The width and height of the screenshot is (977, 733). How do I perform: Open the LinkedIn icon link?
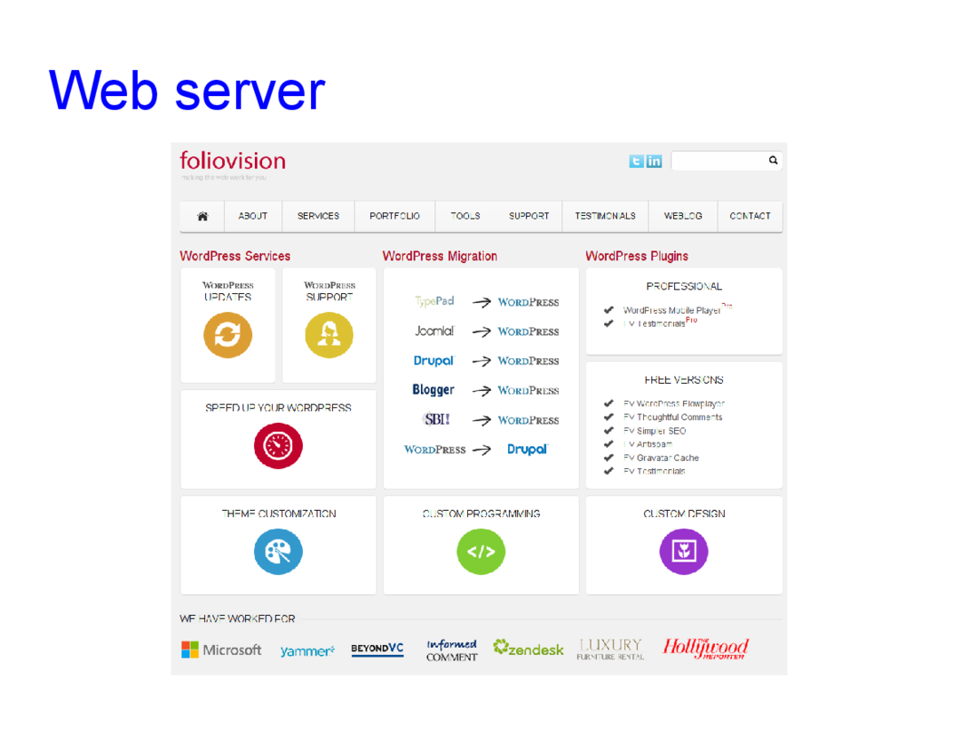pyautogui.click(x=655, y=162)
